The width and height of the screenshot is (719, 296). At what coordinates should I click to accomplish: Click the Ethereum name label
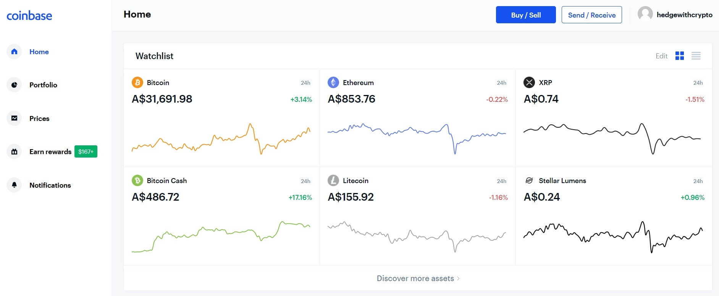pos(358,83)
